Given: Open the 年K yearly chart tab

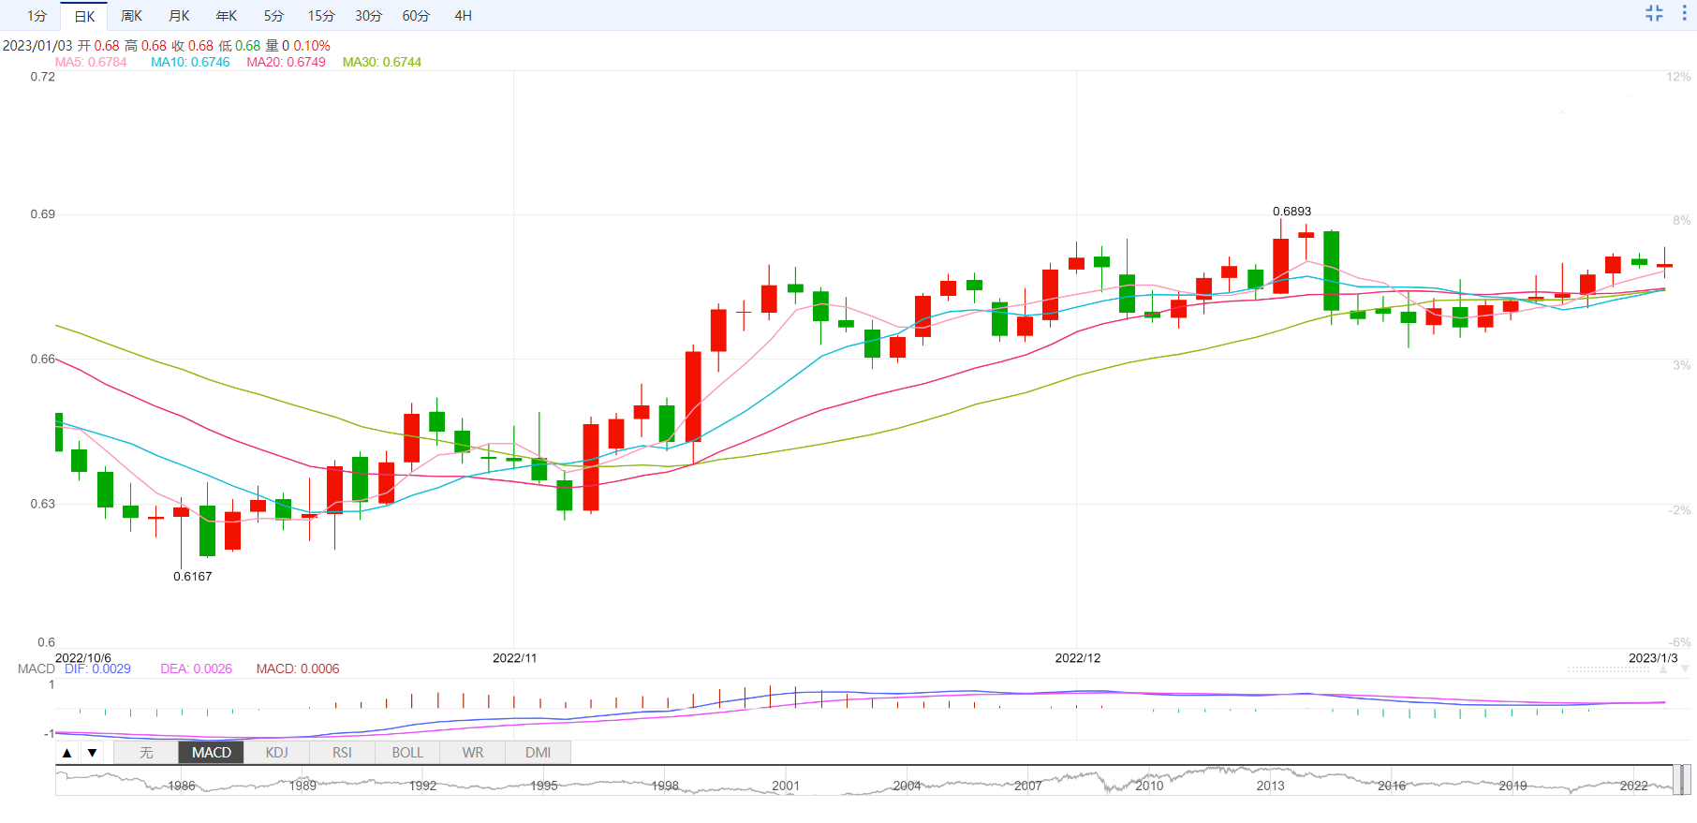Looking at the screenshot, I should (x=227, y=16).
